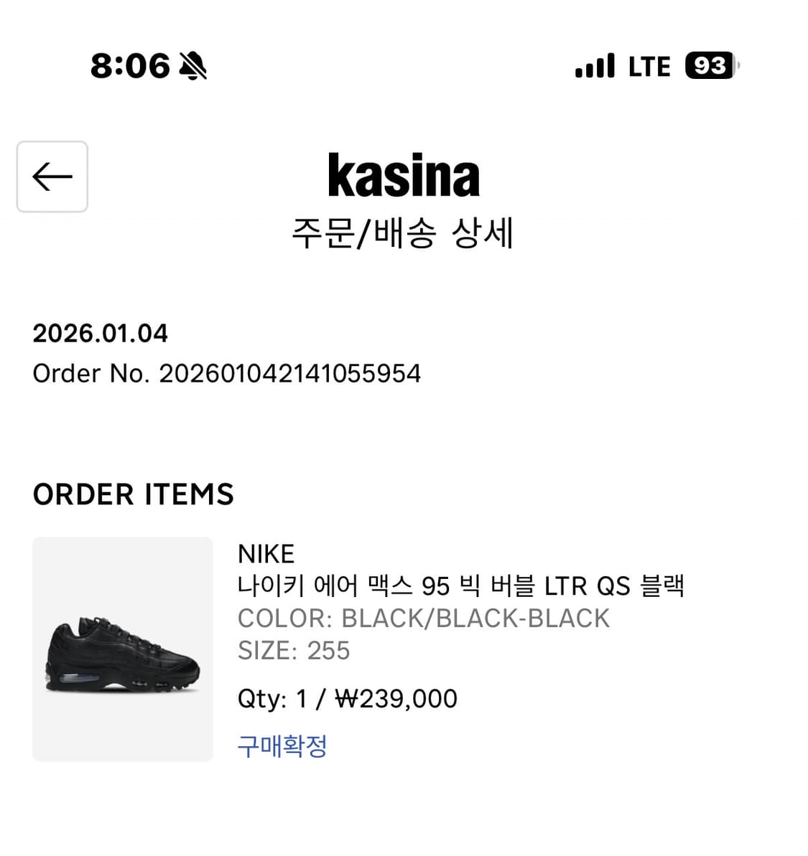Open the black Air Max 95 thumbnail
Viewport: 808px width, 856px height.
123,649
